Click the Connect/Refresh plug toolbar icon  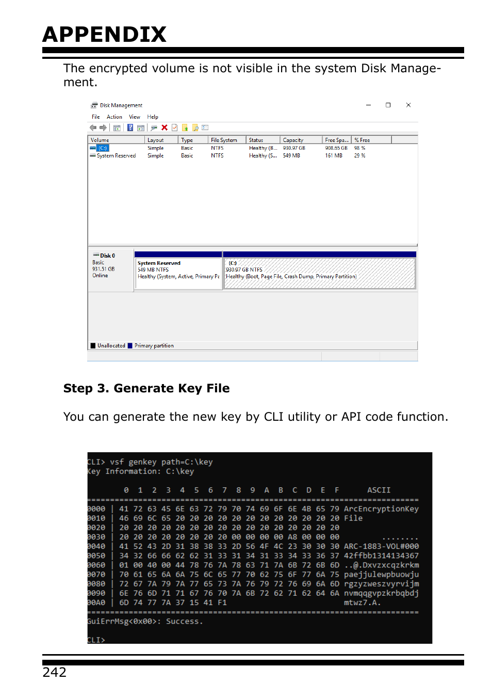point(154,128)
